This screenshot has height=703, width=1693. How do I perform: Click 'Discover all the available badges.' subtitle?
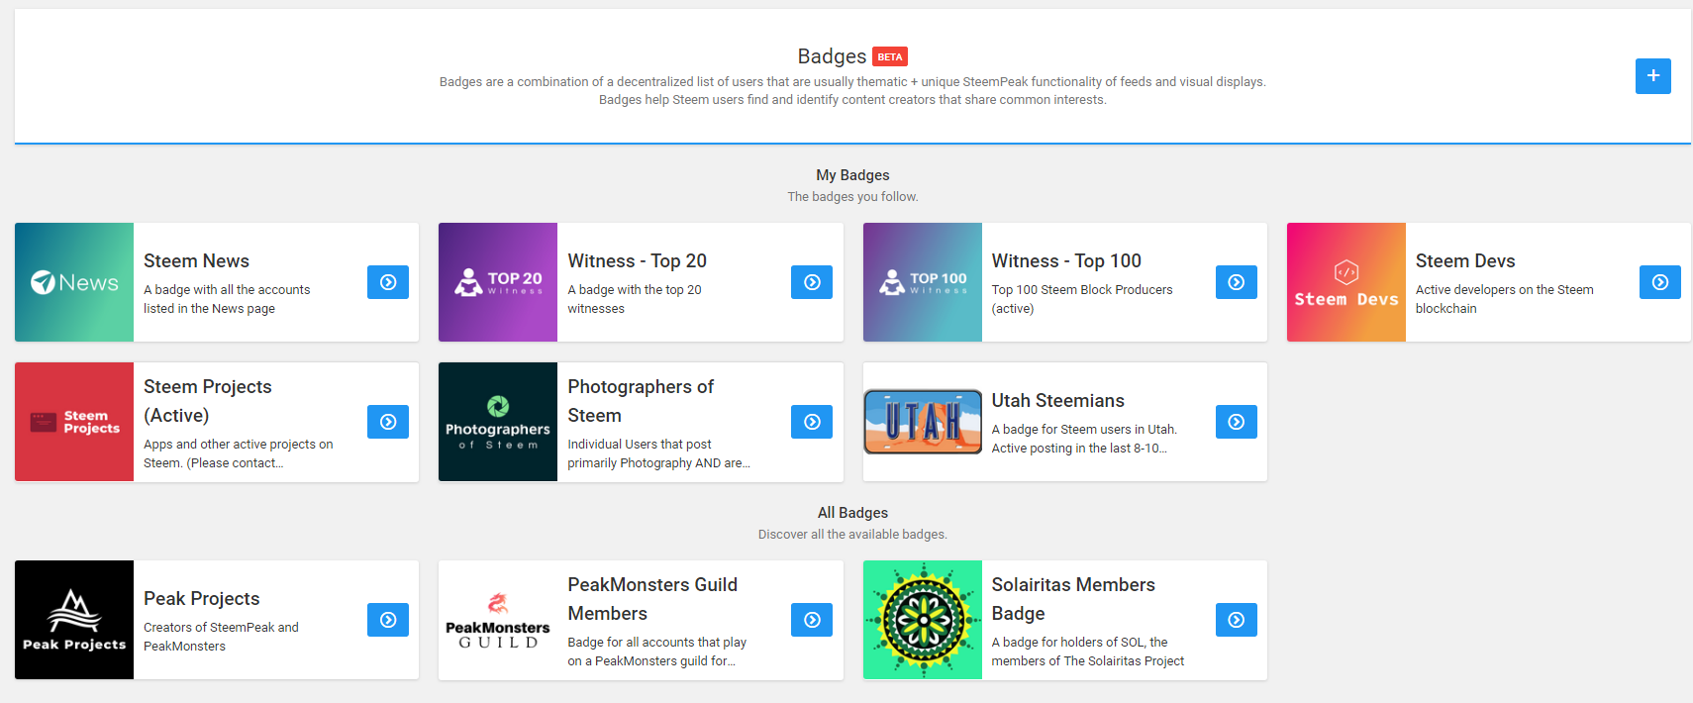click(852, 535)
